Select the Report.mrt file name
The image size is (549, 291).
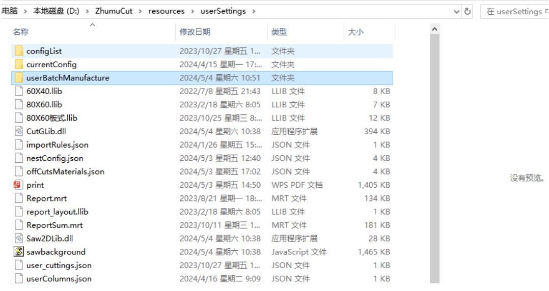(x=46, y=198)
